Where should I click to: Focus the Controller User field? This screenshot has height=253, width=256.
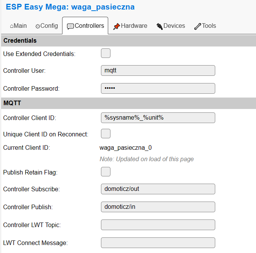pyautogui.click(x=158, y=70)
